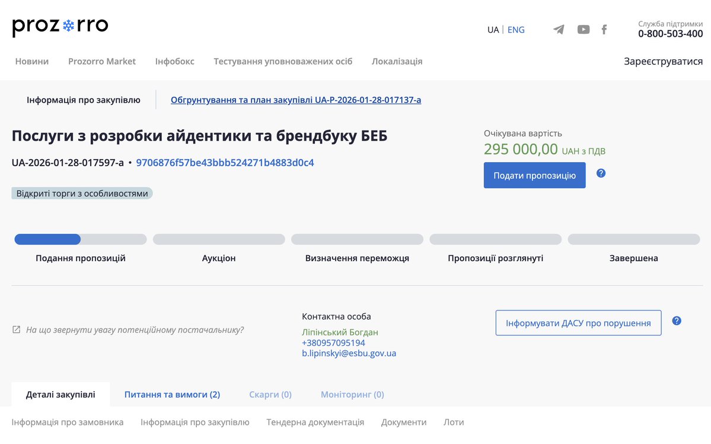Email contact b.lipinskyi@esbu.gov.ua
Image resolution: width=711 pixels, height=444 pixels.
tap(350, 353)
